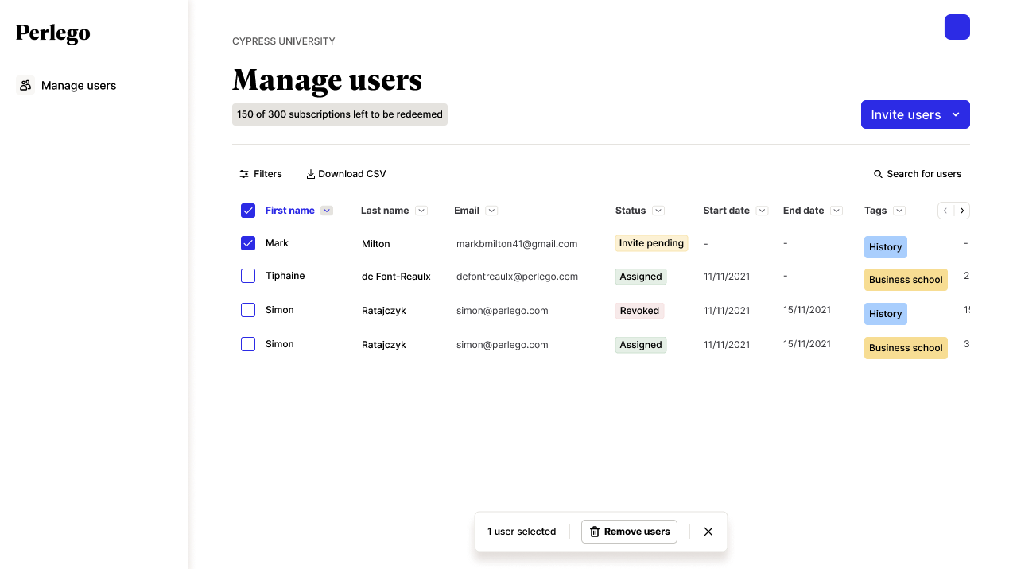Open the First name column dropdown
1013x569 pixels.
(x=327, y=210)
